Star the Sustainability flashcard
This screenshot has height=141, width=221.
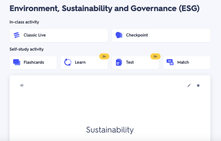click(198, 85)
